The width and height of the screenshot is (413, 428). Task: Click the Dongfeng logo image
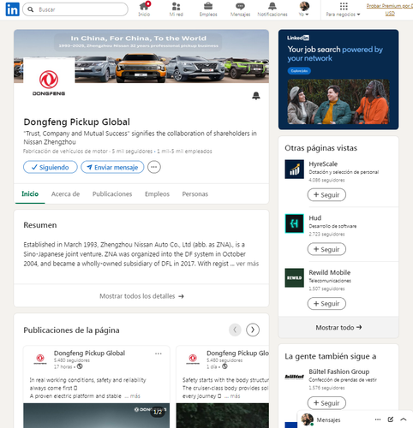click(49, 83)
